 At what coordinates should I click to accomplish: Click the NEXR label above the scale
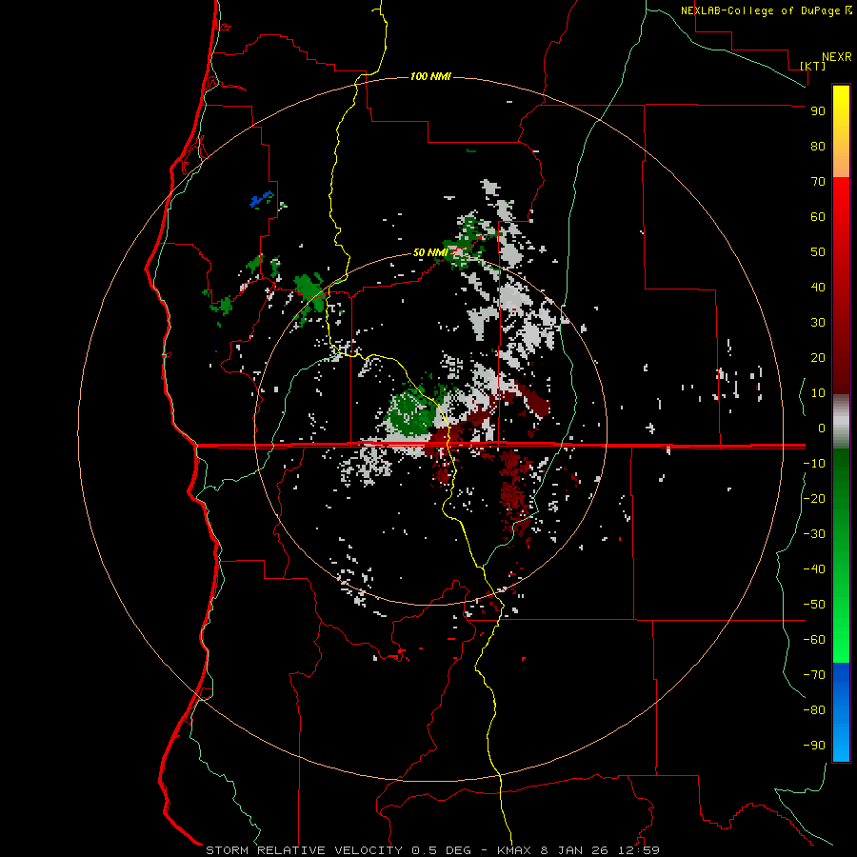(x=837, y=57)
